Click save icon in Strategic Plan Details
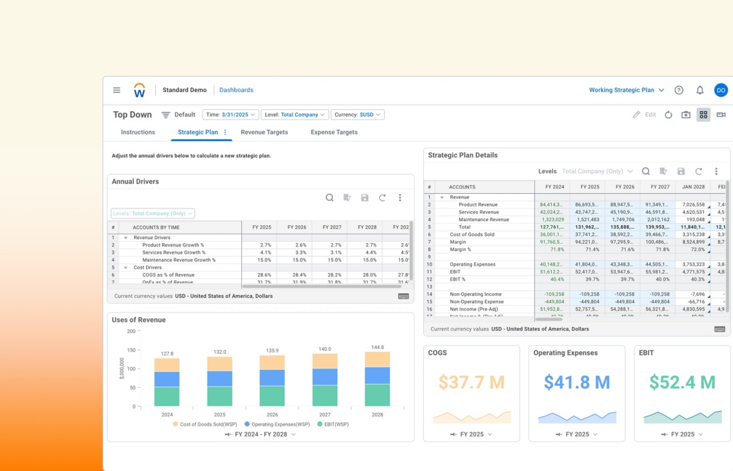The height and width of the screenshot is (471, 733). pos(681,171)
